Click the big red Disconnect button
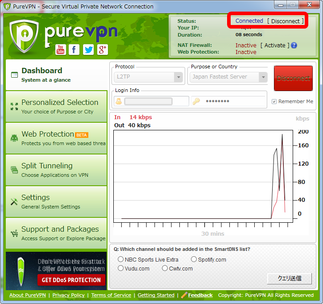This screenshot has height=304, width=323. 293,78
